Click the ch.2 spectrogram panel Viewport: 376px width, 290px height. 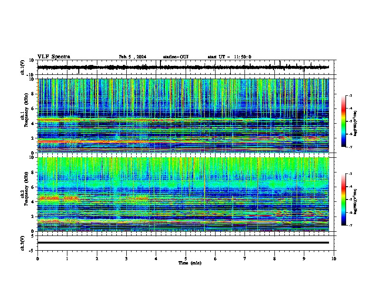(183, 194)
